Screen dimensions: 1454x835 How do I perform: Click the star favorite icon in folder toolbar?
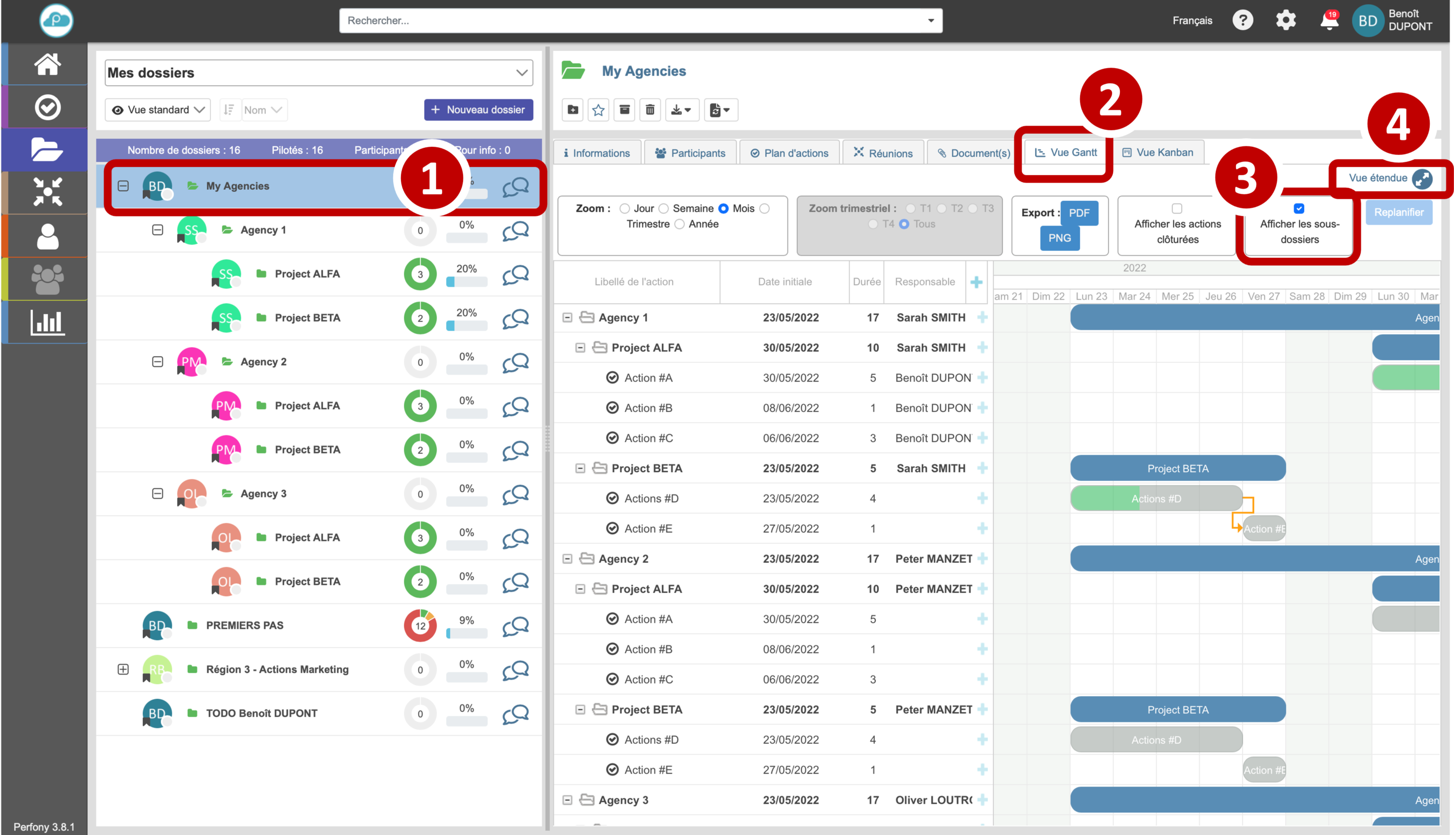(x=598, y=109)
